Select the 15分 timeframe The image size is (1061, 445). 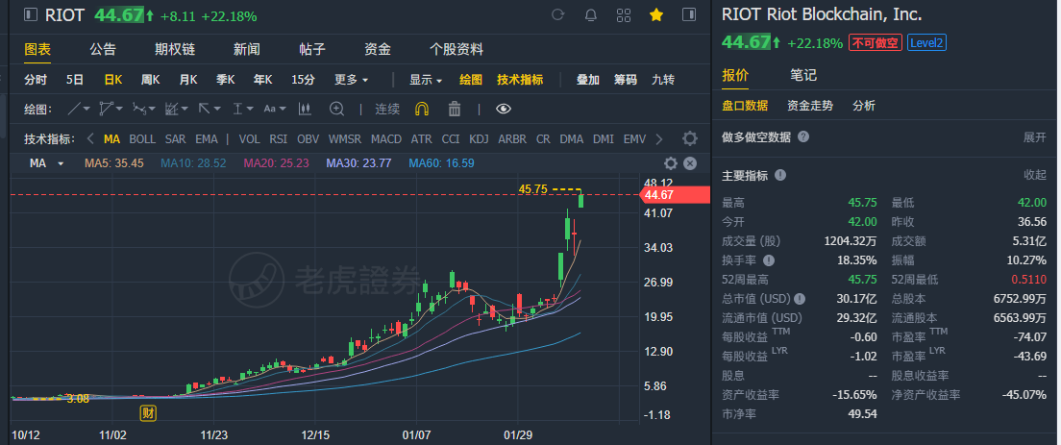tap(303, 80)
